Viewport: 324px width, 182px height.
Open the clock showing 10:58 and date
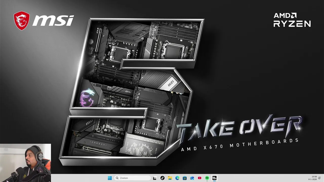click(x=313, y=178)
